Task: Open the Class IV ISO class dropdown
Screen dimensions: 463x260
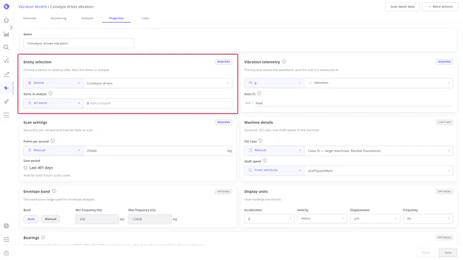Action: (x=379, y=150)
